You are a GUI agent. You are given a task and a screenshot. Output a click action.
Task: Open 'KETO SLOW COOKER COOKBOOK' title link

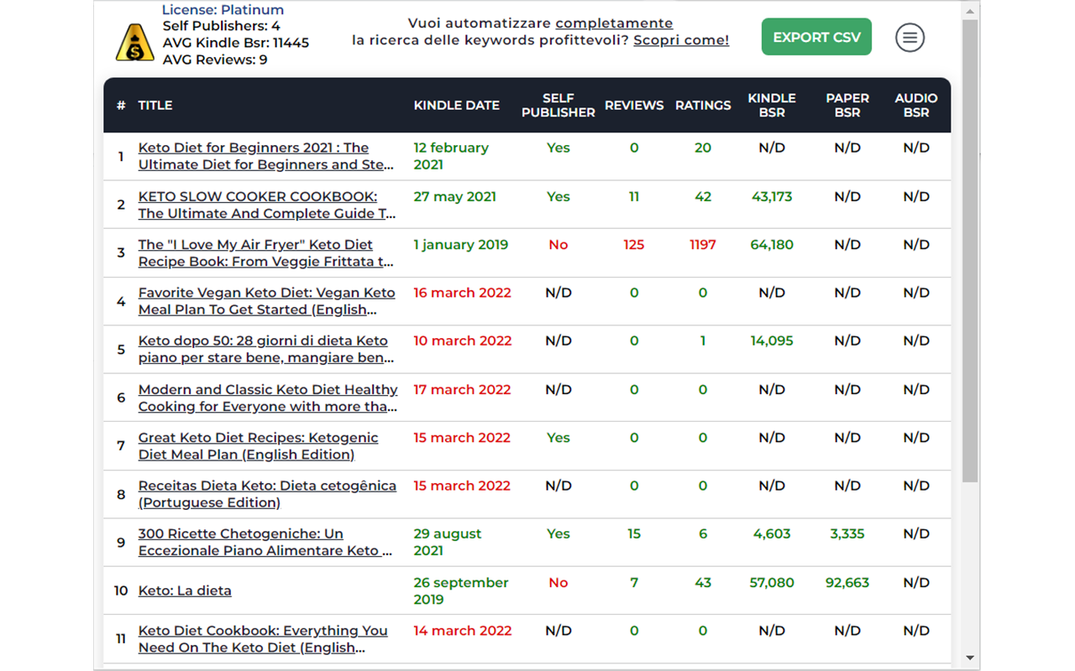pos(267,205)
